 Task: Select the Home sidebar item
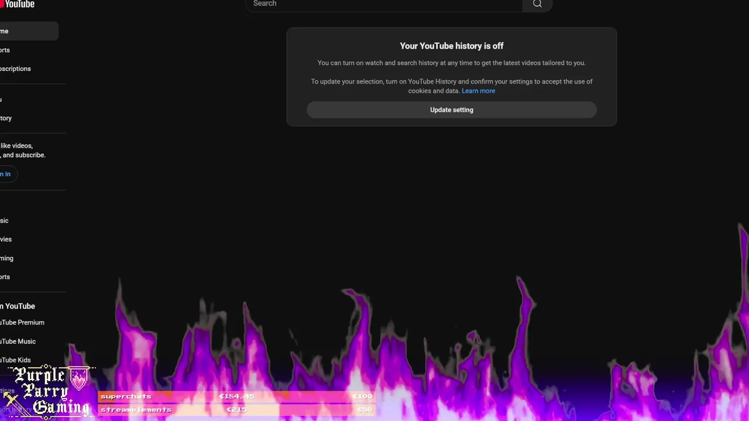pyautogui.click(x=29, y=31)
